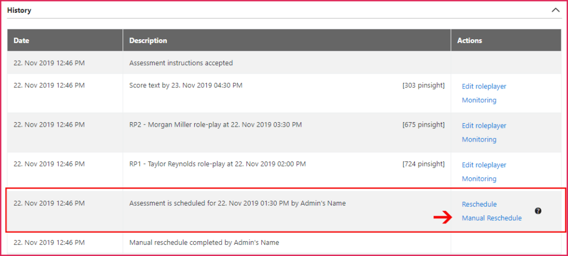
Task: Open Monitoring for Taylor Reynolds role-play
Action: (x=479, y=179)
